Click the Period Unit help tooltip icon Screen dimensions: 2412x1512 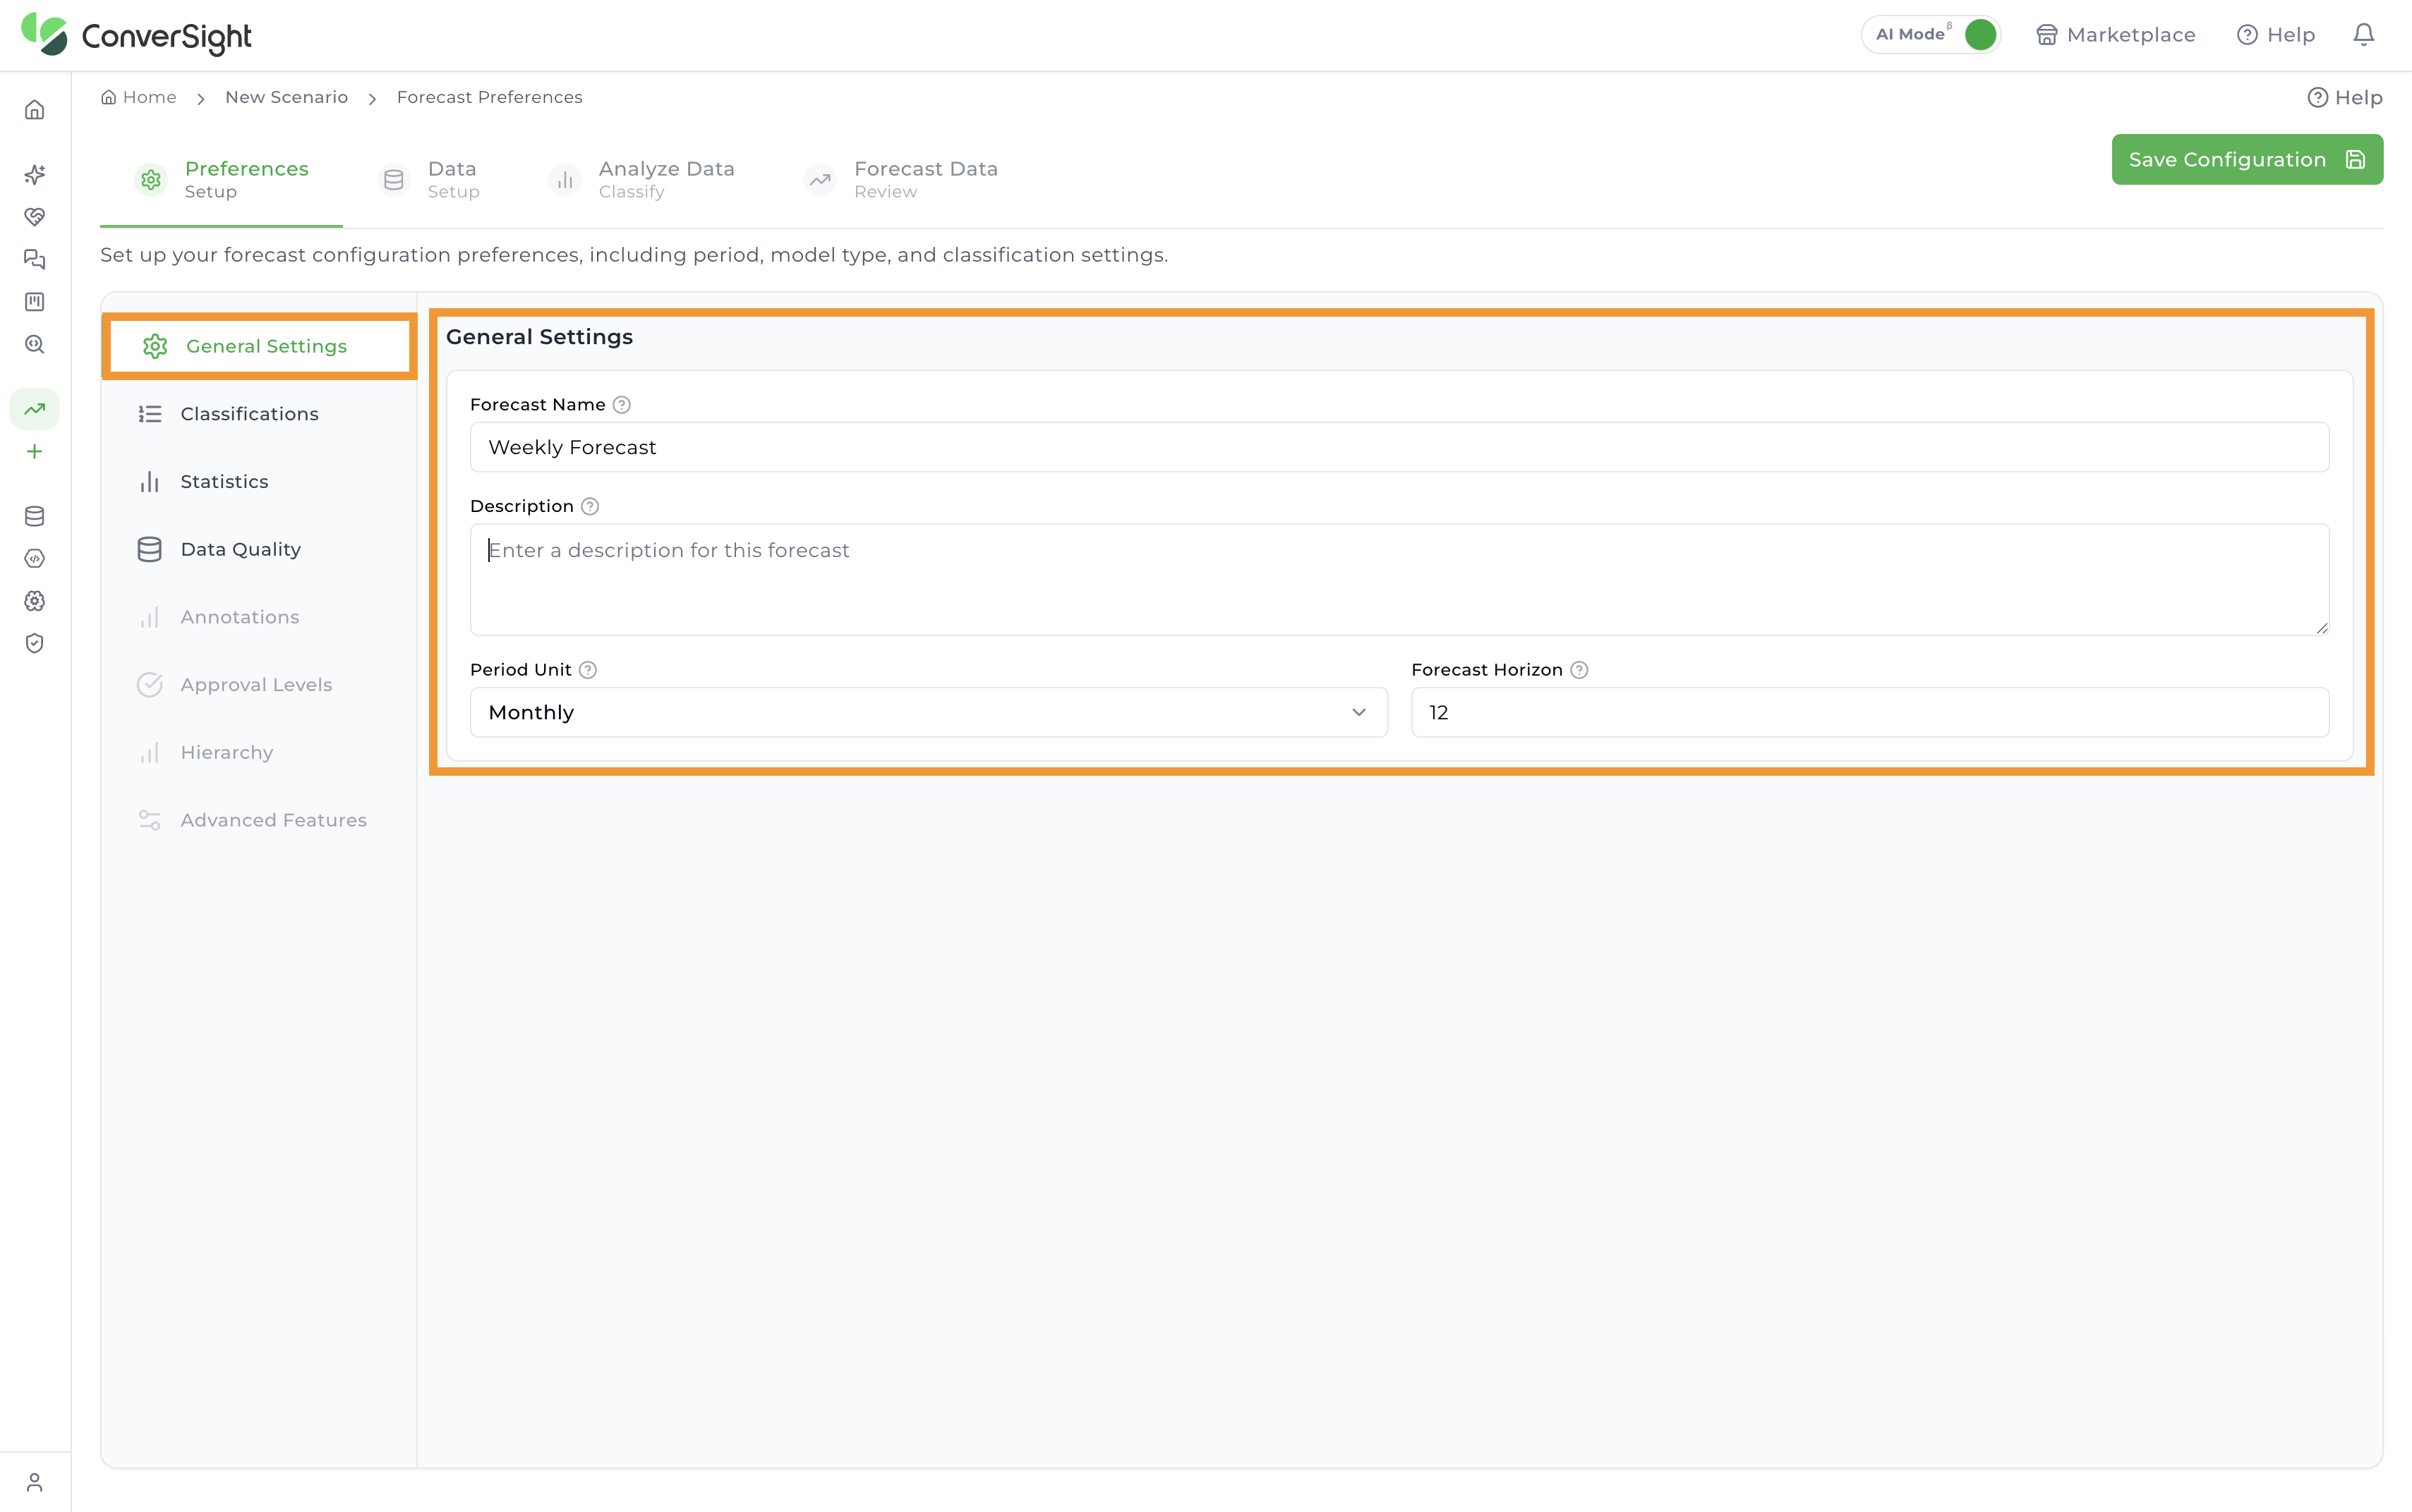tap(589, 670)
